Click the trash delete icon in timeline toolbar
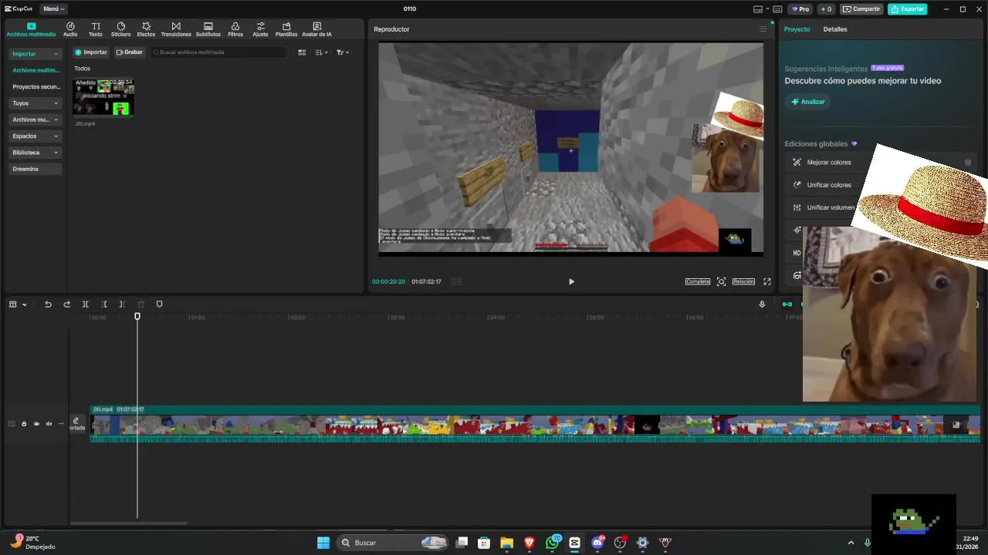 [x=140, y=304]
